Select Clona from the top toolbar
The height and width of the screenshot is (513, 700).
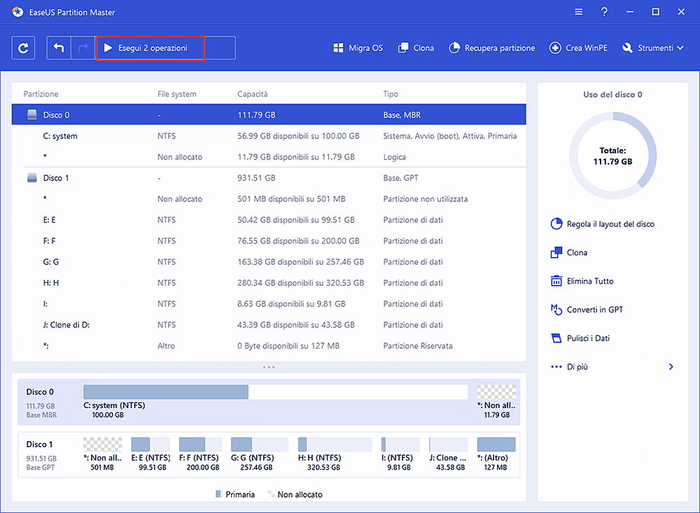click(x=416, y=48)
